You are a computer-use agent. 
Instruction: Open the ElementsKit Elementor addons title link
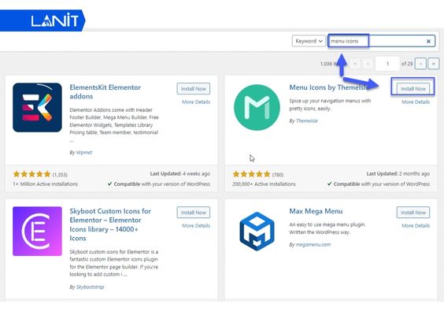tap(105, 92)
